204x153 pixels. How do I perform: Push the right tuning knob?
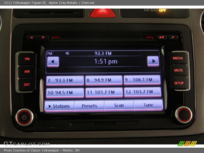(x=183, y=115)
